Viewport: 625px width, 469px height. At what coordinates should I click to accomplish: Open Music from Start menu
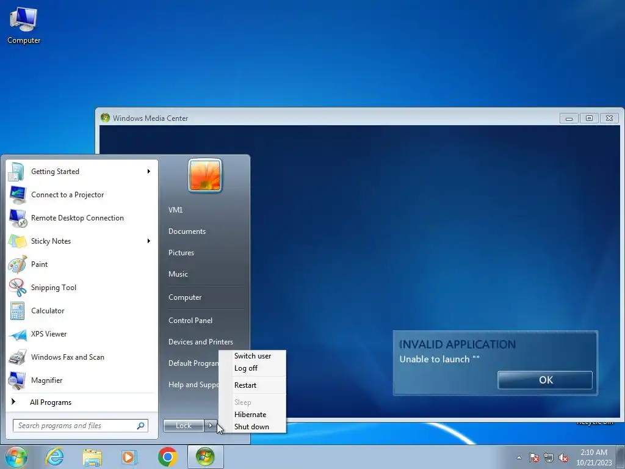[x=178, y=274]
